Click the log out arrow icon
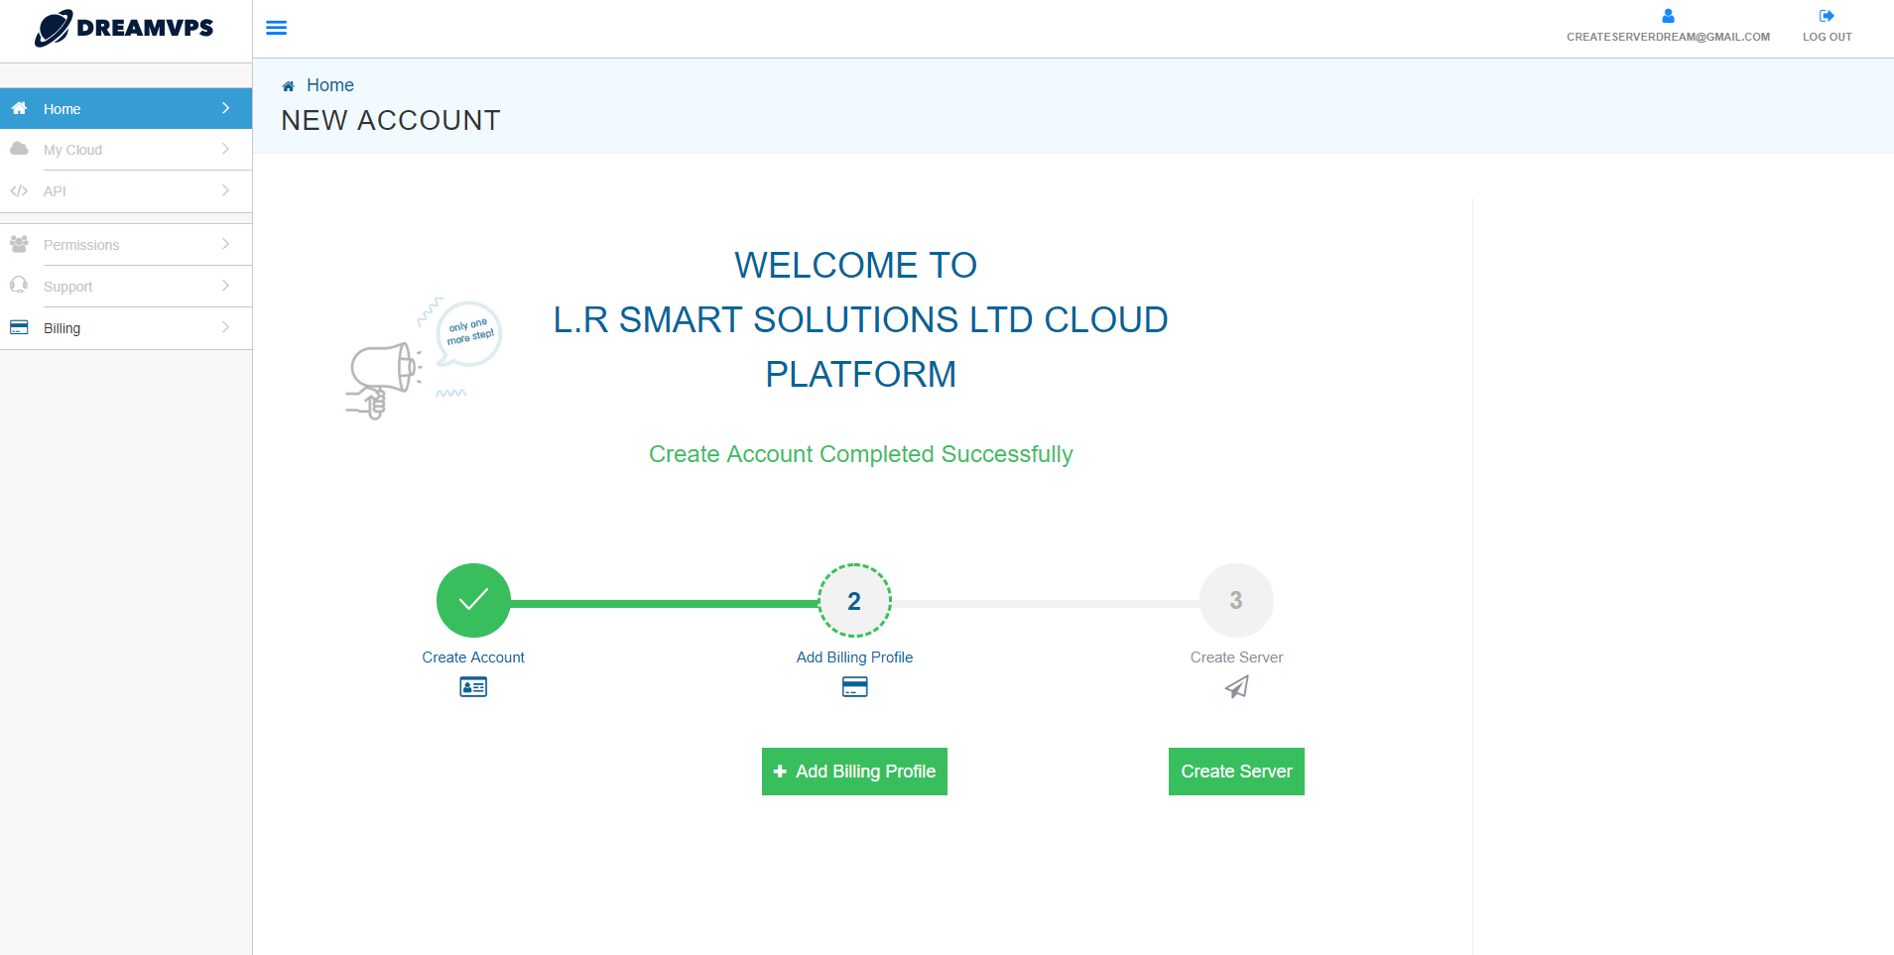Viewport: 1894px width, 955px height. [x=1827, y=16]
